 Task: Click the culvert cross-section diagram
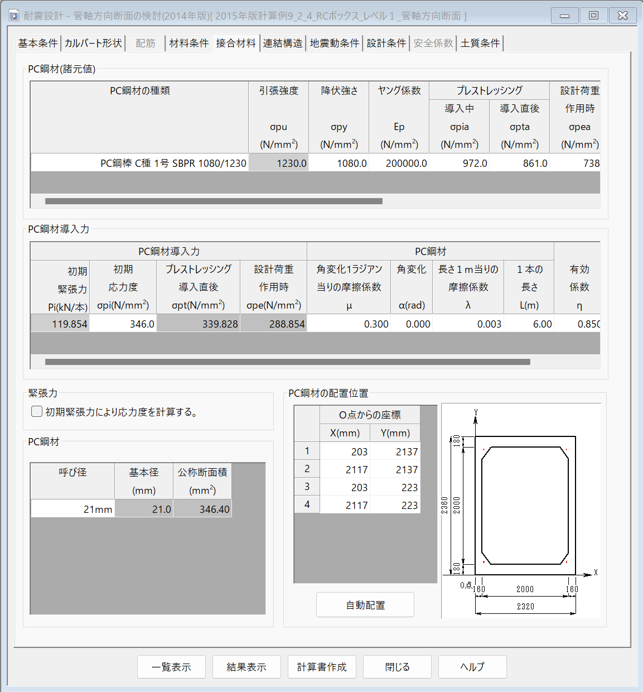point(521,511)
